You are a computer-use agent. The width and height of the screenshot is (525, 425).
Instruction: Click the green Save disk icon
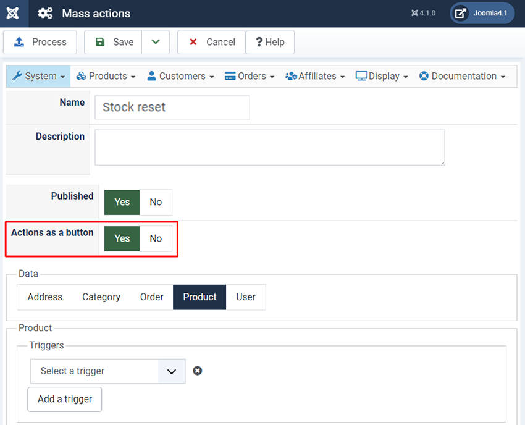click(100, 42)
